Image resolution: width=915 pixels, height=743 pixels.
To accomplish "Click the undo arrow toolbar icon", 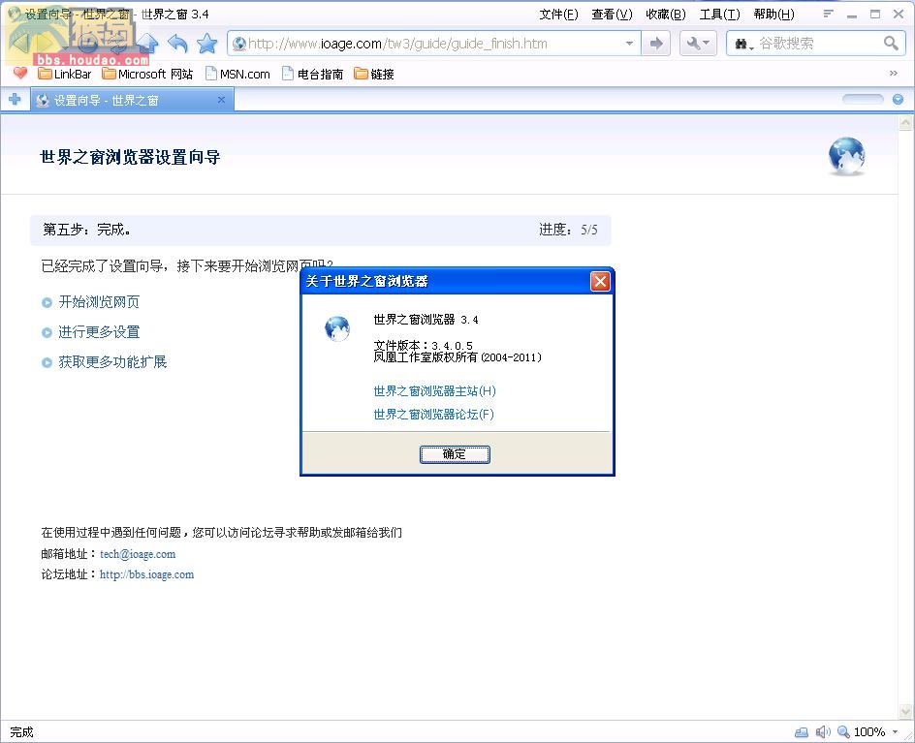I will click(177, 44).
